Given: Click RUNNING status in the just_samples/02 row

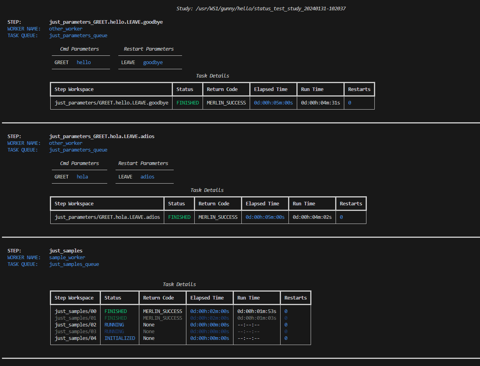Looking at the screenshot, I should (114, 325).
